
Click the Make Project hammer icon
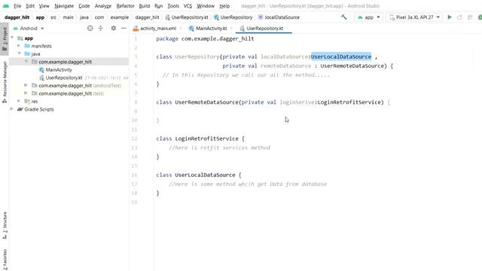343,17
